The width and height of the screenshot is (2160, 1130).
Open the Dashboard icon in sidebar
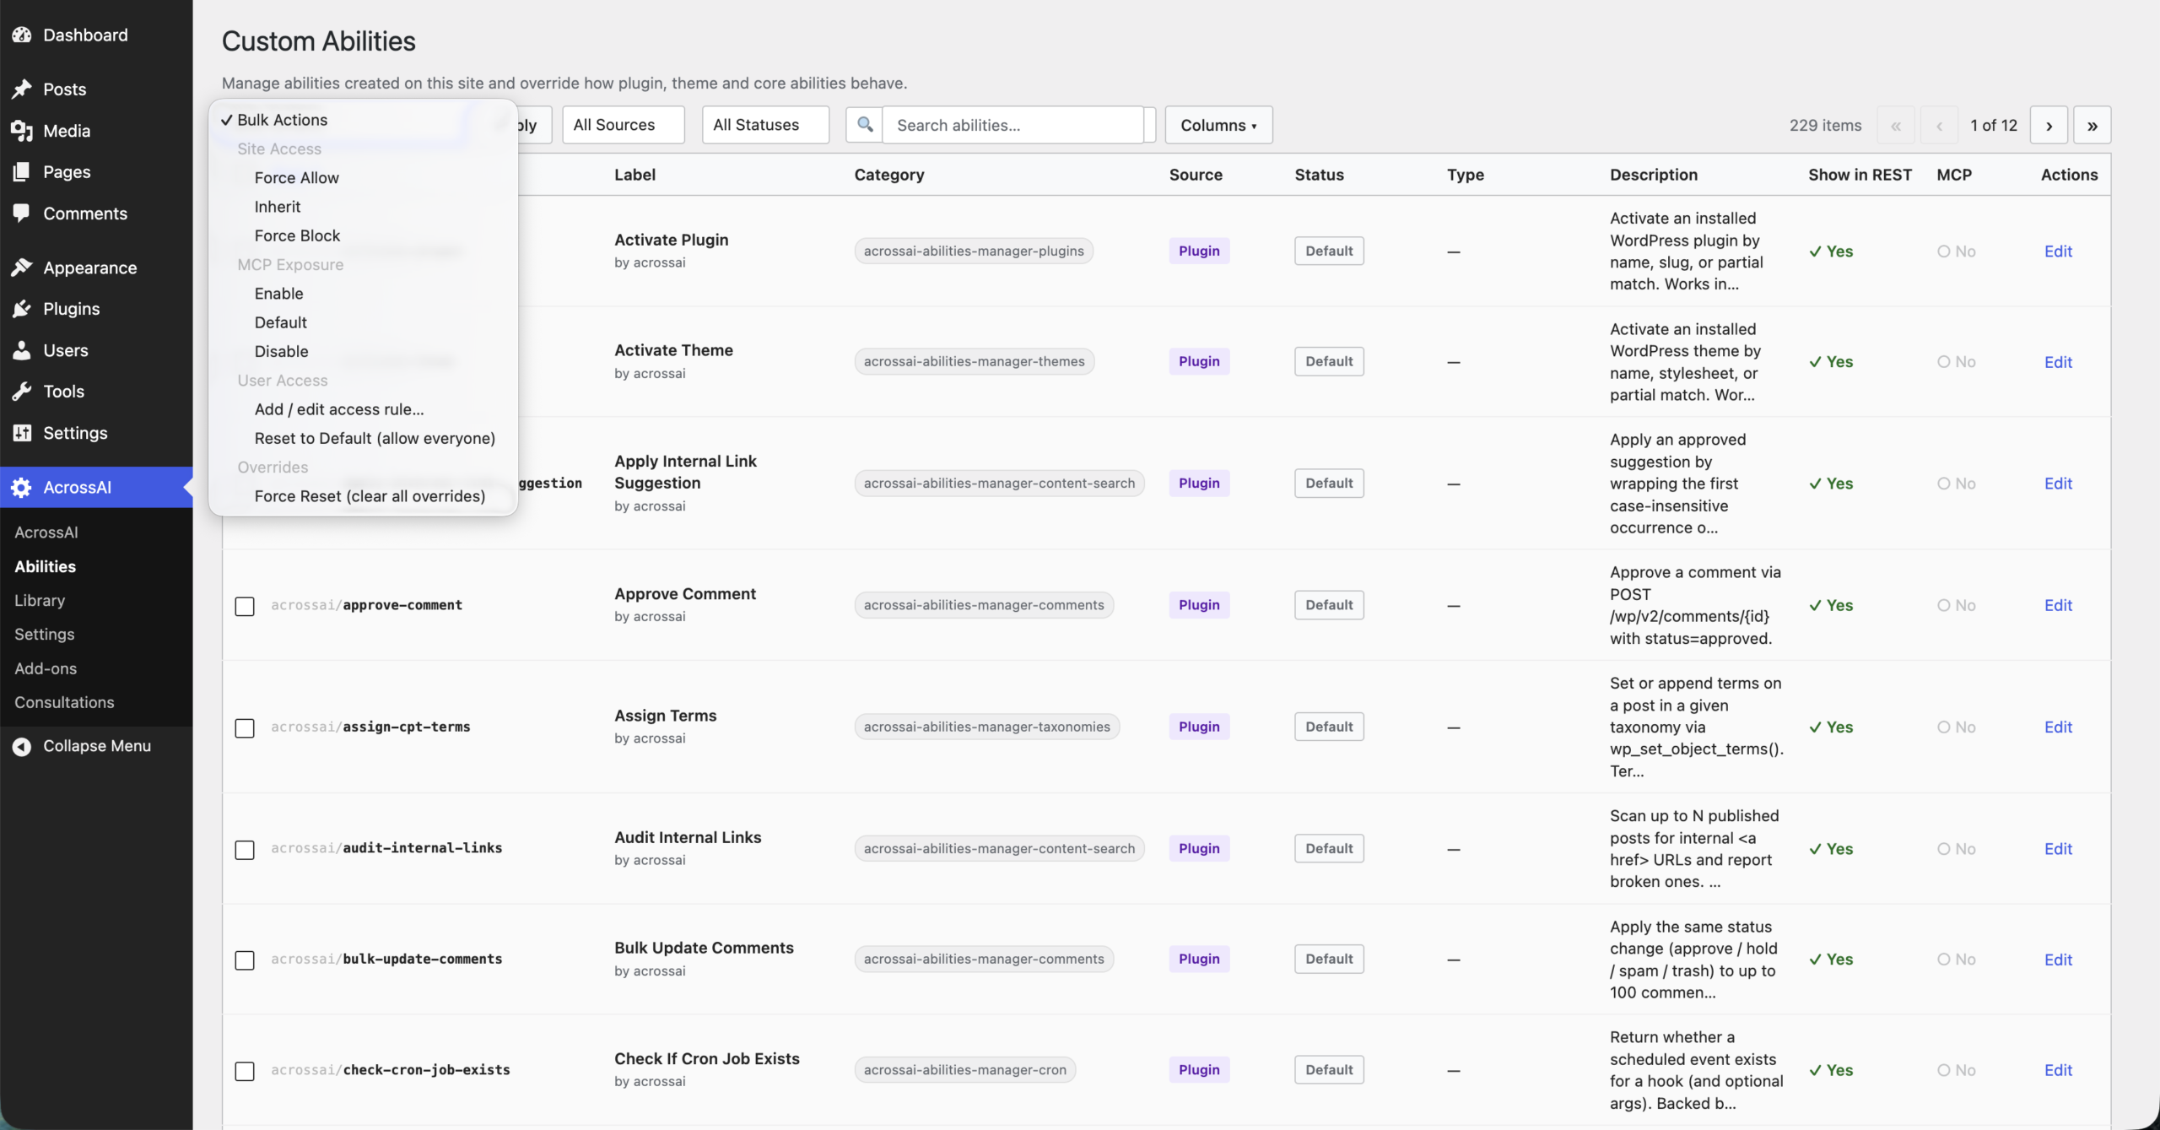point(22,35)
